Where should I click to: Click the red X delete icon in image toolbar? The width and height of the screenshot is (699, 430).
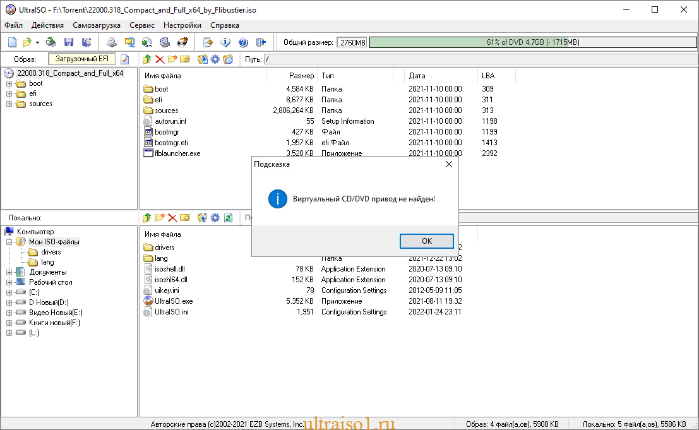tap(160, 59)
